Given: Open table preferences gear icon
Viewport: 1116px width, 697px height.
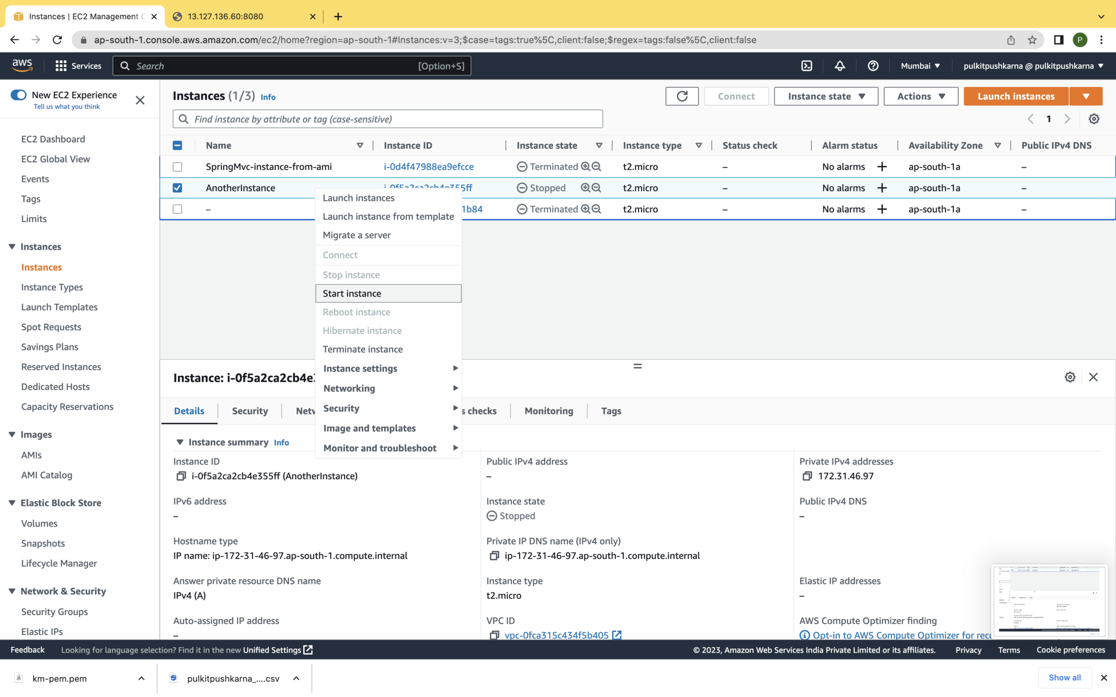Looking at the screenshot, I should [1093, 119].
